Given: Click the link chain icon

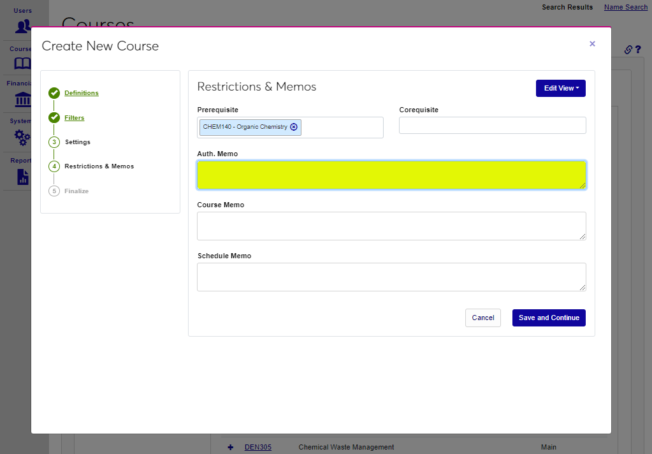Looking at the screenshot, I should coord(628,50).
